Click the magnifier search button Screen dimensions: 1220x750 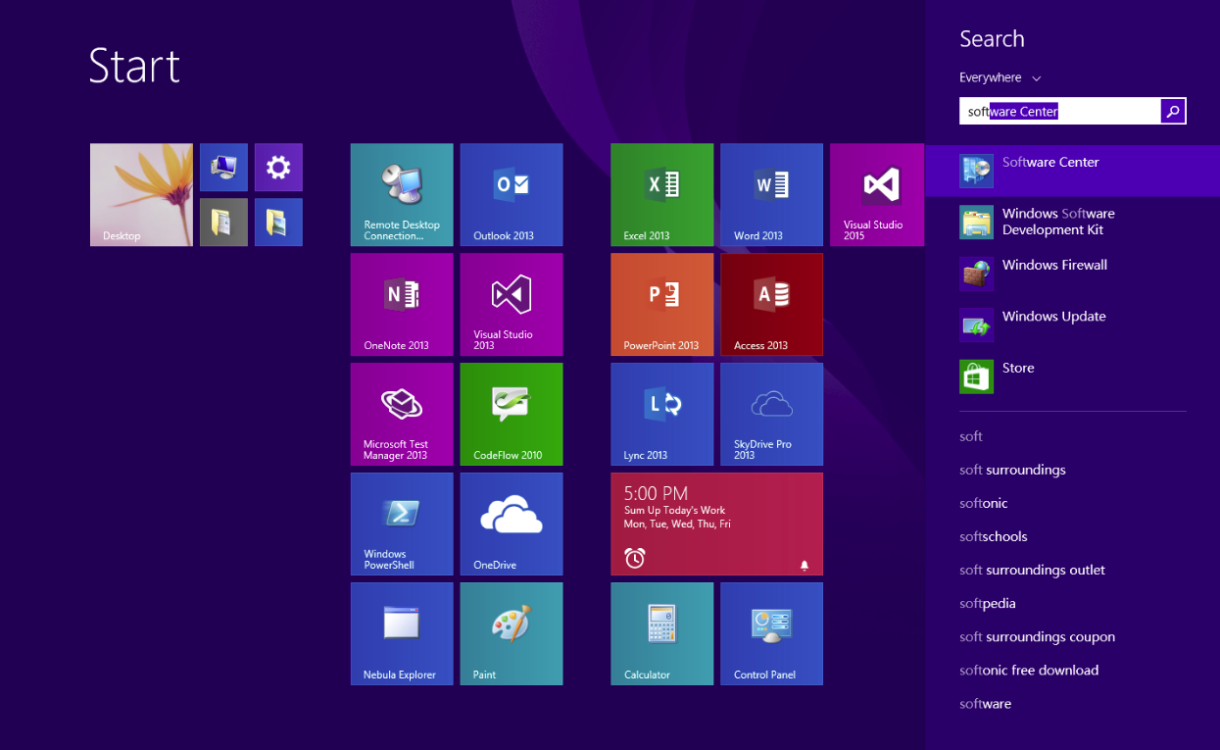click(1173, 112)
